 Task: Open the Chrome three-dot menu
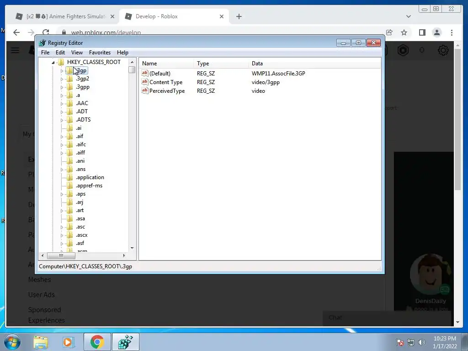pyautogui.click(x=452, y=32)
